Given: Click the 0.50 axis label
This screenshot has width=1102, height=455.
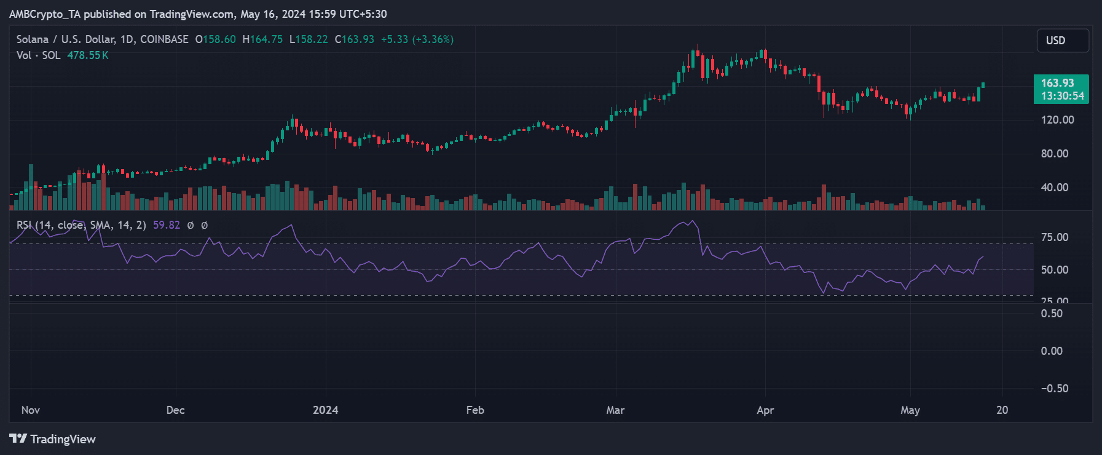Looking at the screenshot, I should [x=1052, y=314].
